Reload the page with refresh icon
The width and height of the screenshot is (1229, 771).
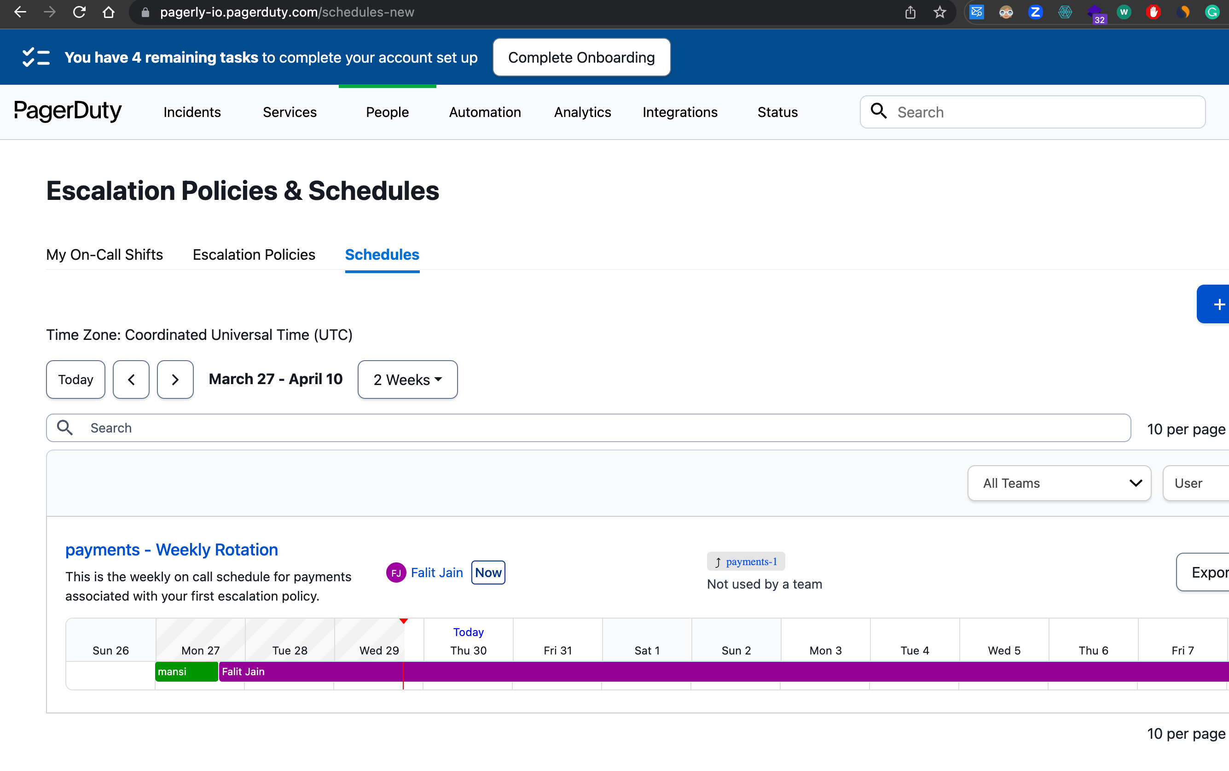[x=79, y=12]
